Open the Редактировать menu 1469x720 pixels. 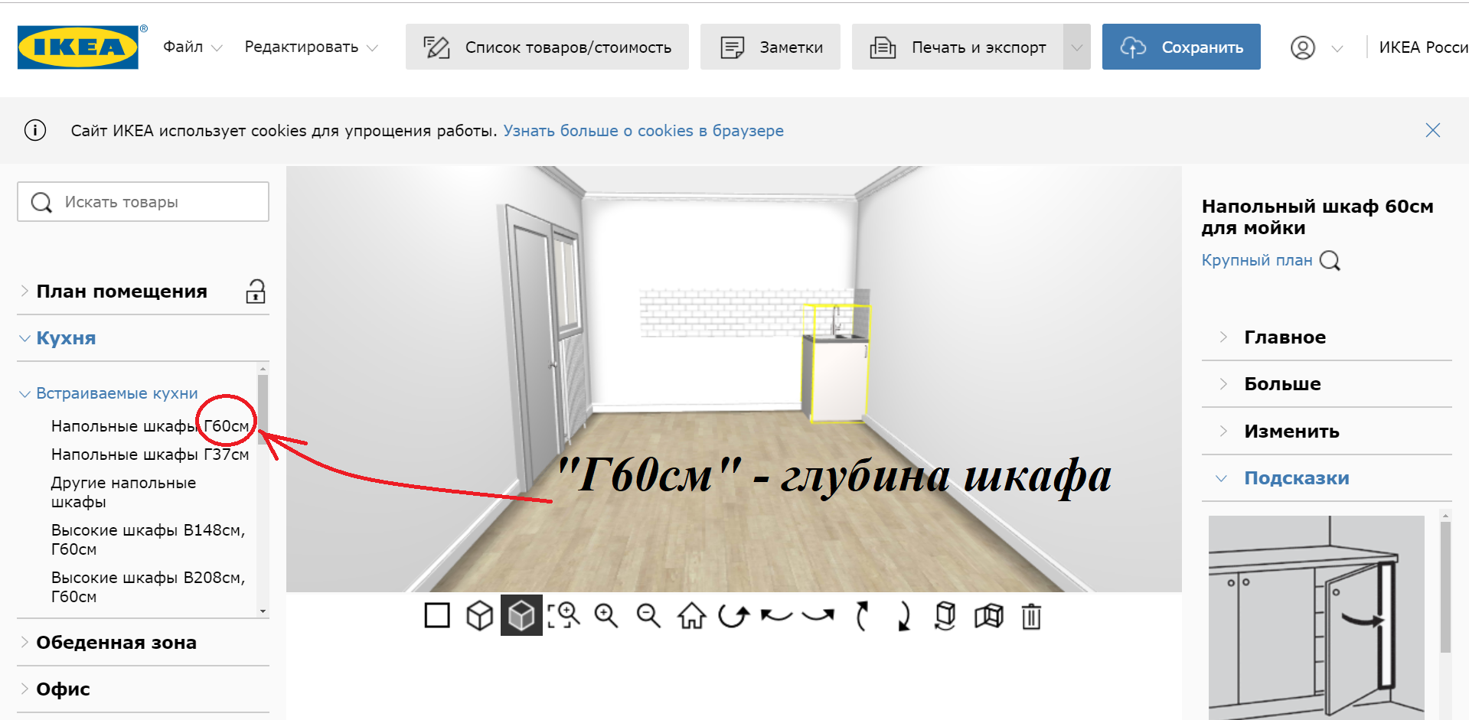tap(311, 47)
